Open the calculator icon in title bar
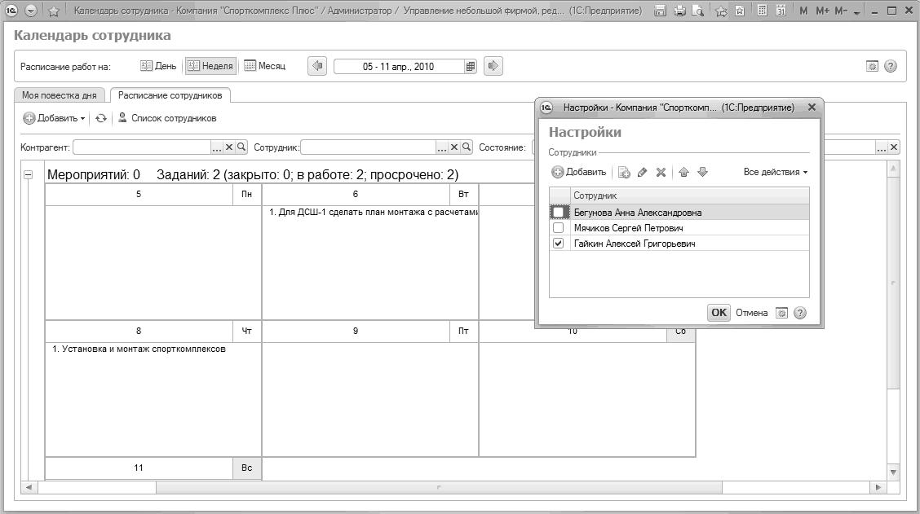Viewport: 920px width, 514px height. (x=762, y=11)
